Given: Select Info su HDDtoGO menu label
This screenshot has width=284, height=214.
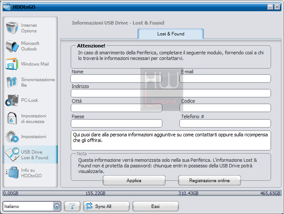Looking at the screenshot, I should coord(31,173).
